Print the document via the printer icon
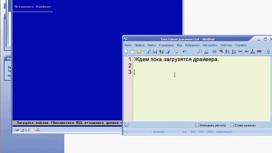Image resolution: width=272 pixels, height=153 pixels. (x=176, y=51)
